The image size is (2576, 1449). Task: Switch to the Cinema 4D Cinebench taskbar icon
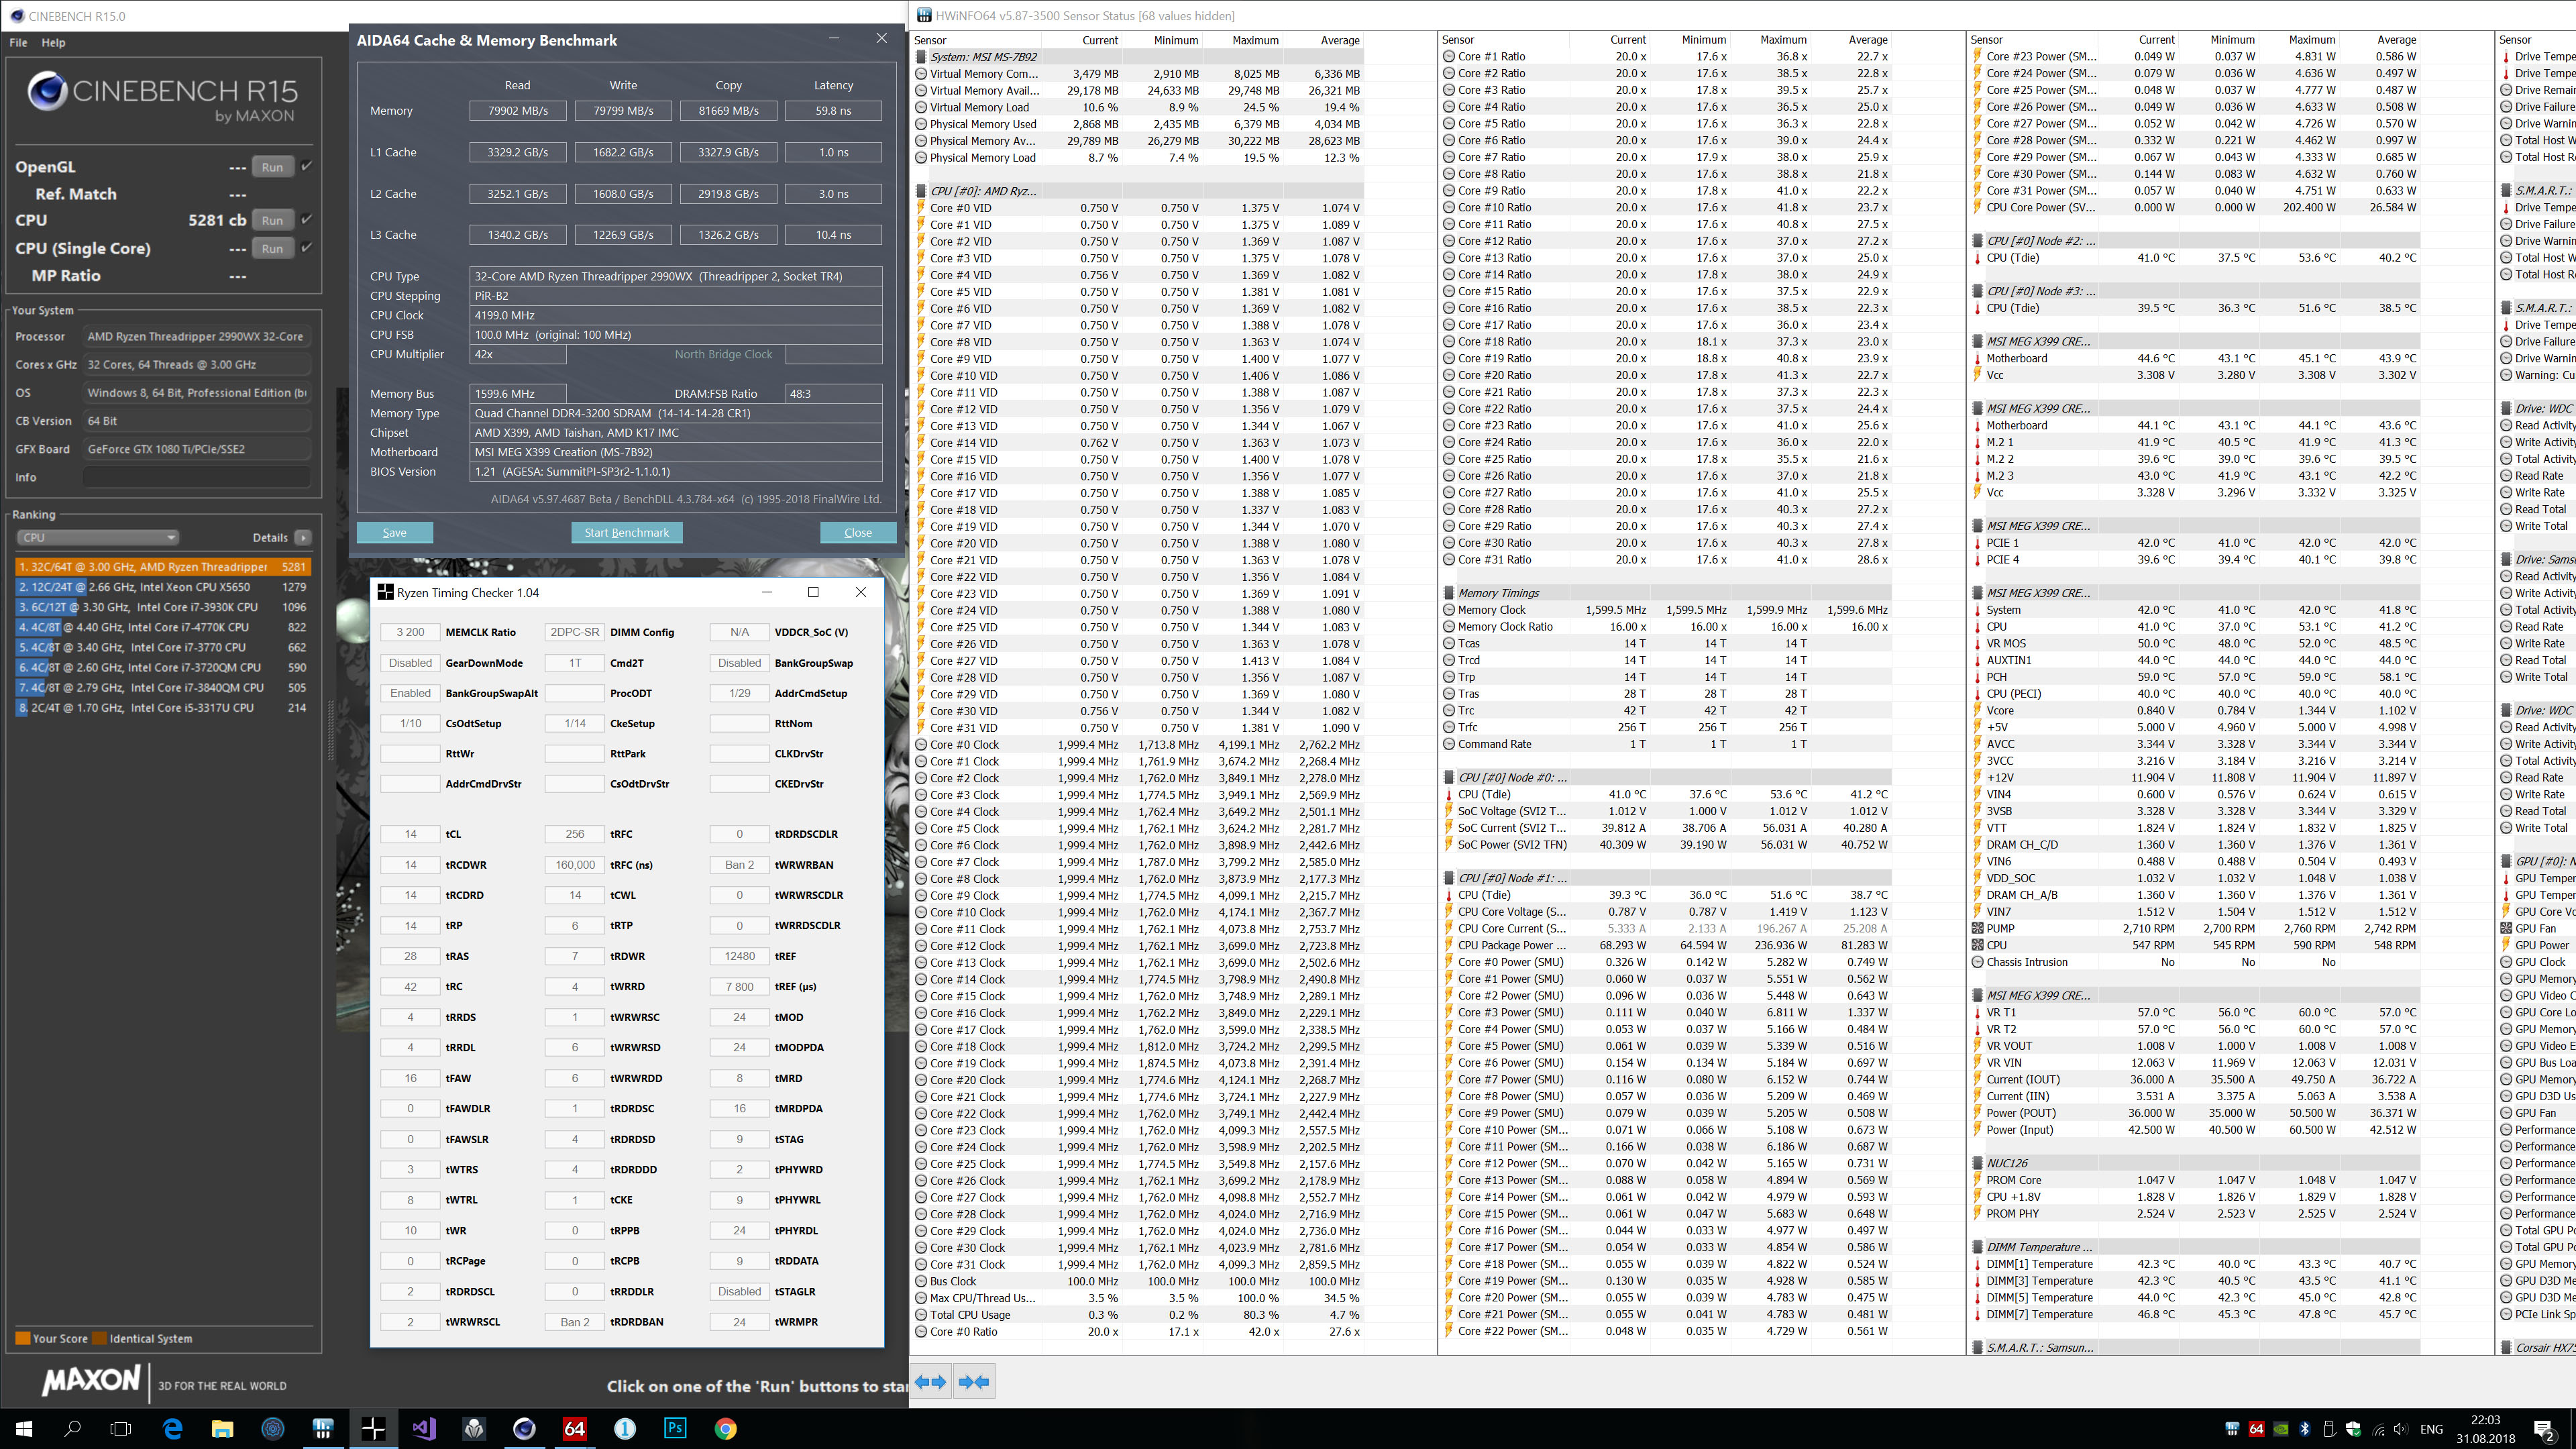tap(524, 1428)
